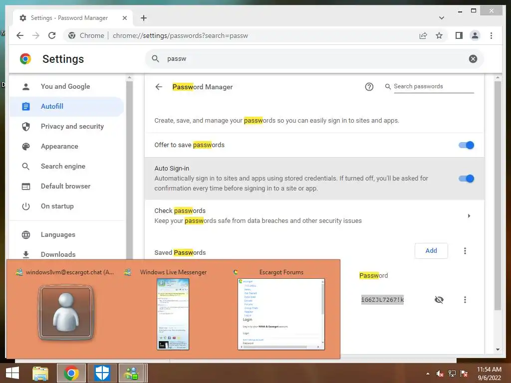The width and height of the screenshot is (511, 383).
Task: Open the Chrome profile avatar
Action: pyautogui.click(x=475, y=35)
